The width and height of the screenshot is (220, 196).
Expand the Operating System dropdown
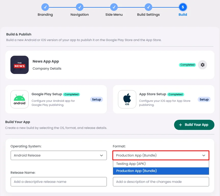coord(59,155)
